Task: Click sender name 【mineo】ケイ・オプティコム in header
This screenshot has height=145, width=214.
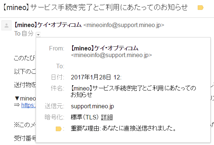Action: pyautogui.click(x=48, y=25)
